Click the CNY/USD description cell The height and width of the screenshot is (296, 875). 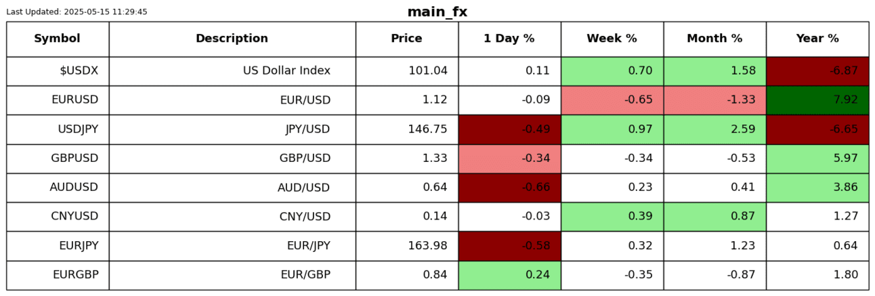pyautogui.click(x=232, y=217)
